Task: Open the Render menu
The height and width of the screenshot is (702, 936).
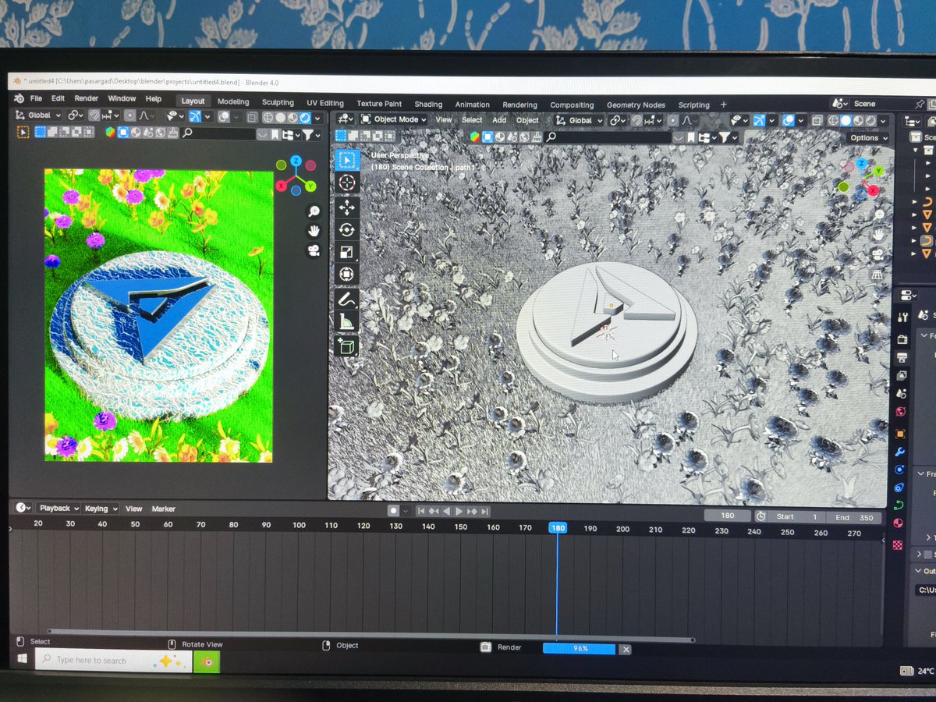Action: (87, 98)
